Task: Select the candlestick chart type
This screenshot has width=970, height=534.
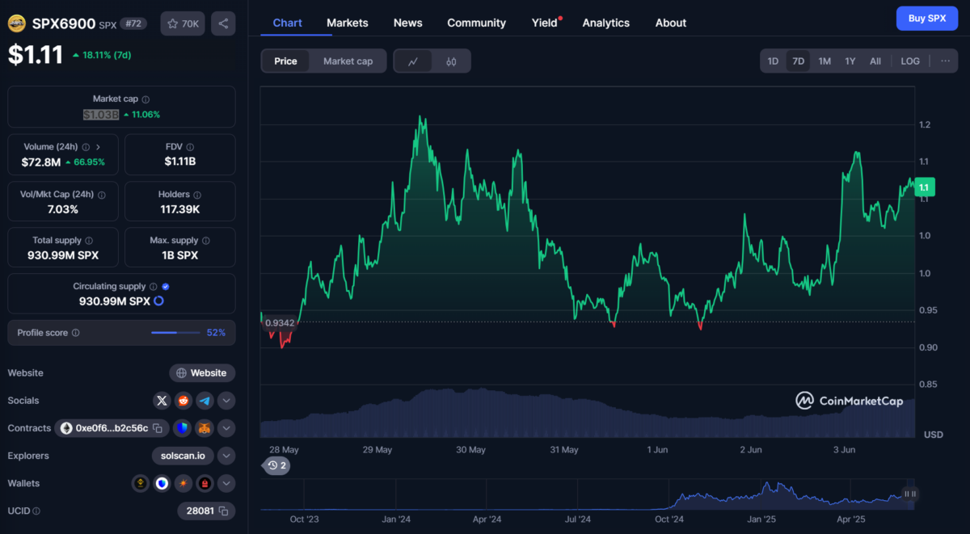Action: point(451,61)
